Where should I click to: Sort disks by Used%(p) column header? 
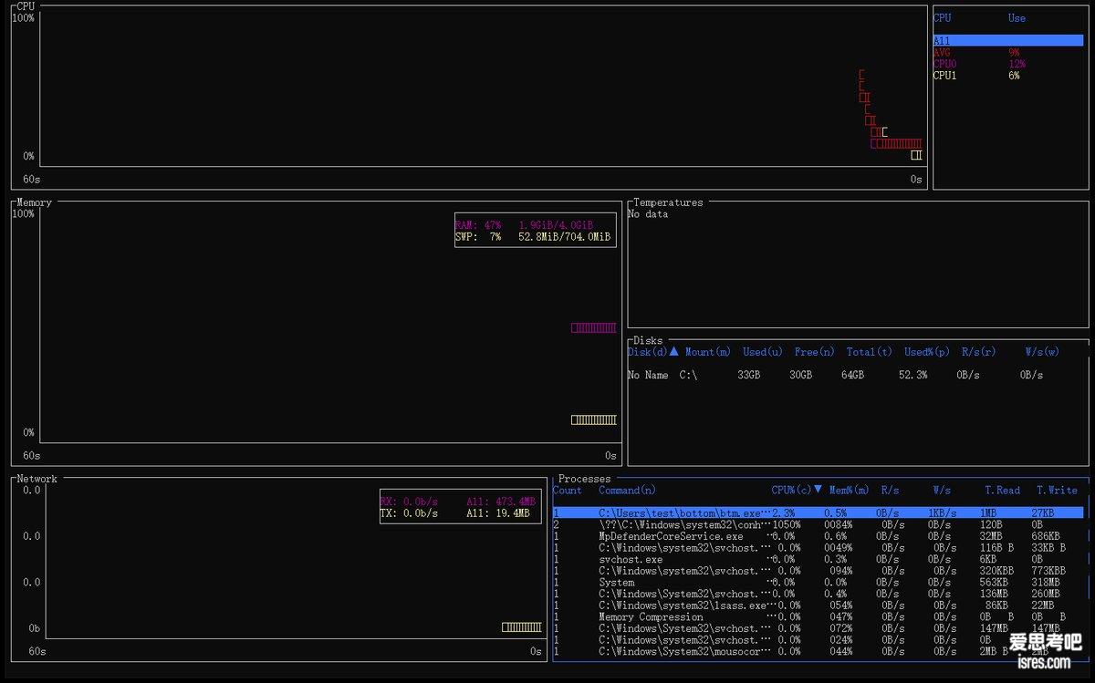pos(927,352)
